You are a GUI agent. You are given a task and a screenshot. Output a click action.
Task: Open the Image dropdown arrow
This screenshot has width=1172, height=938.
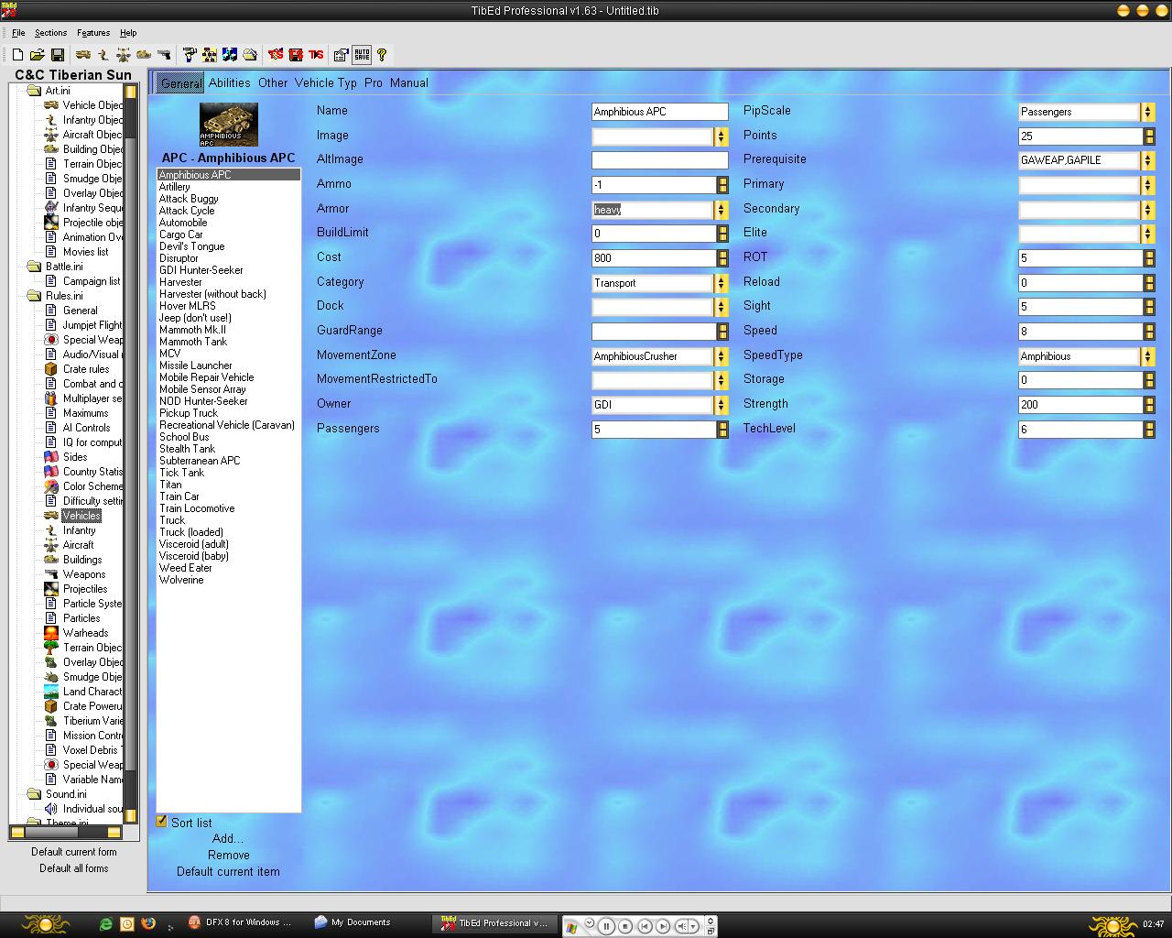pos(722,136)
